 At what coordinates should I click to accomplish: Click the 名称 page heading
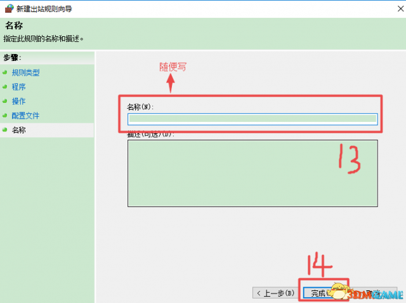point(14,25)
